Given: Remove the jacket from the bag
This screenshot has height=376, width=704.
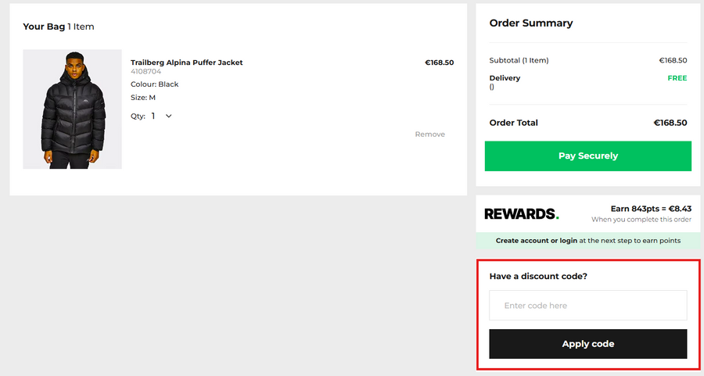Looking at the screenshot, I should 429,134.
